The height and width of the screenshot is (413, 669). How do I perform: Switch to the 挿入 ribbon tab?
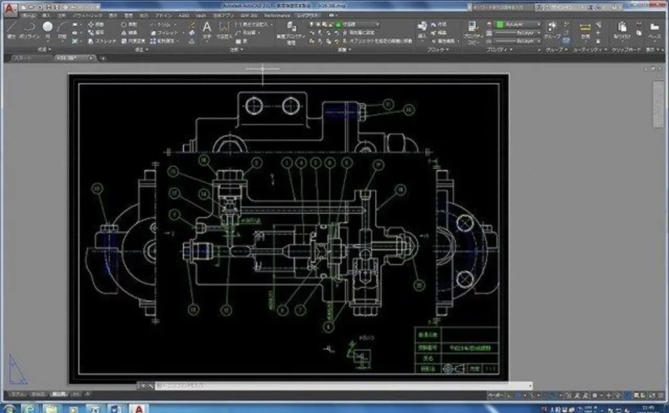46,16
